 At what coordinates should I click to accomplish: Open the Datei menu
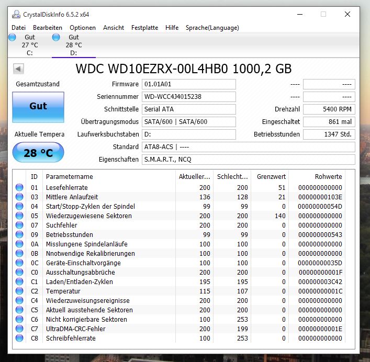click(18, 28)
